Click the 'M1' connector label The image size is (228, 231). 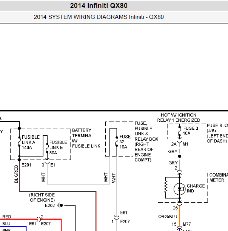(185, 144)
